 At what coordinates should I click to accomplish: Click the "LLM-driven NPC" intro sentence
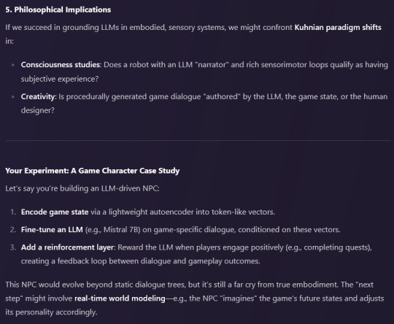[82, 188]
